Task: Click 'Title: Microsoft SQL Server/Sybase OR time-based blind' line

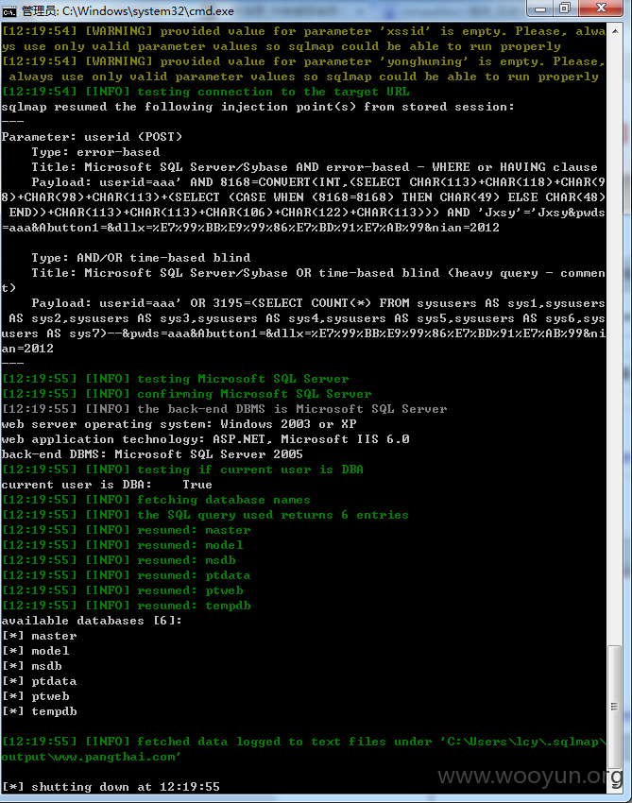Action: tap(303, 281)
